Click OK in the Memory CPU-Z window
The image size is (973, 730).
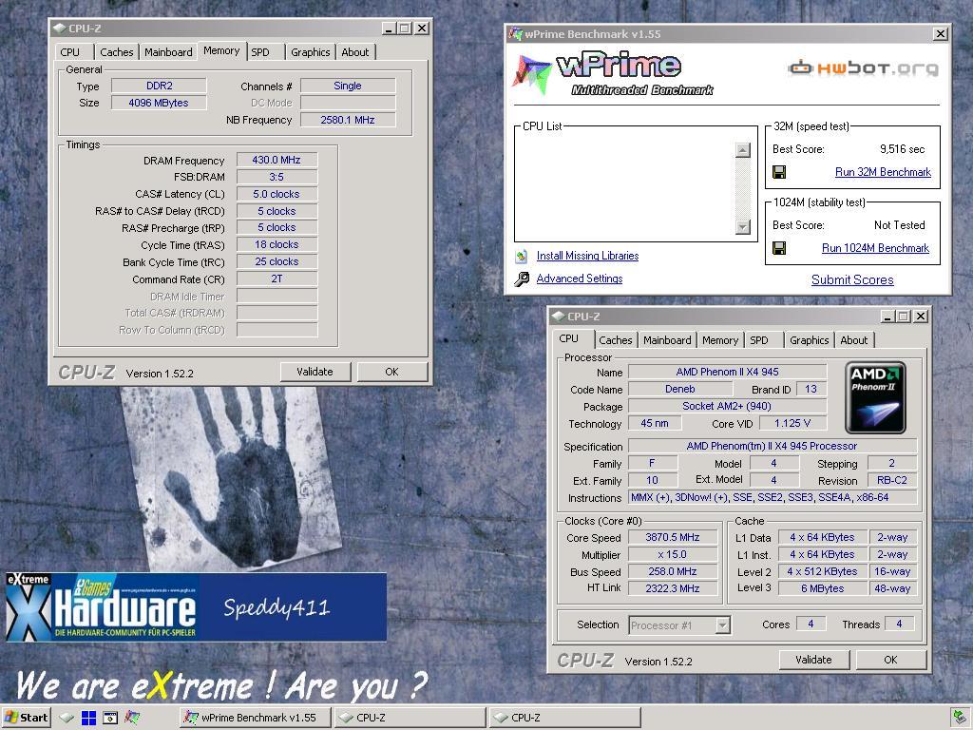[391, 372]
